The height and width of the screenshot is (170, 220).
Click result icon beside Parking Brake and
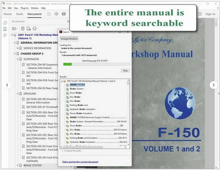(x=67, y=105)
